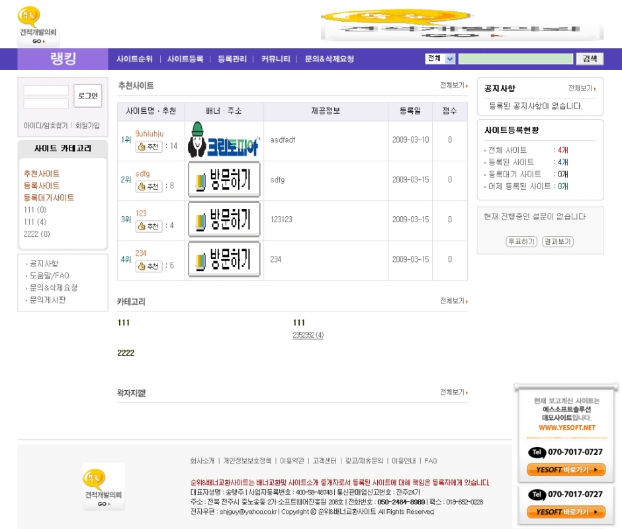
Task: Open the 방문하기 banner in the 2위 row
Action: [224, 181]
